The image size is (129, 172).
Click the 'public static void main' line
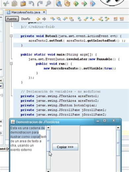click(59, 55)
